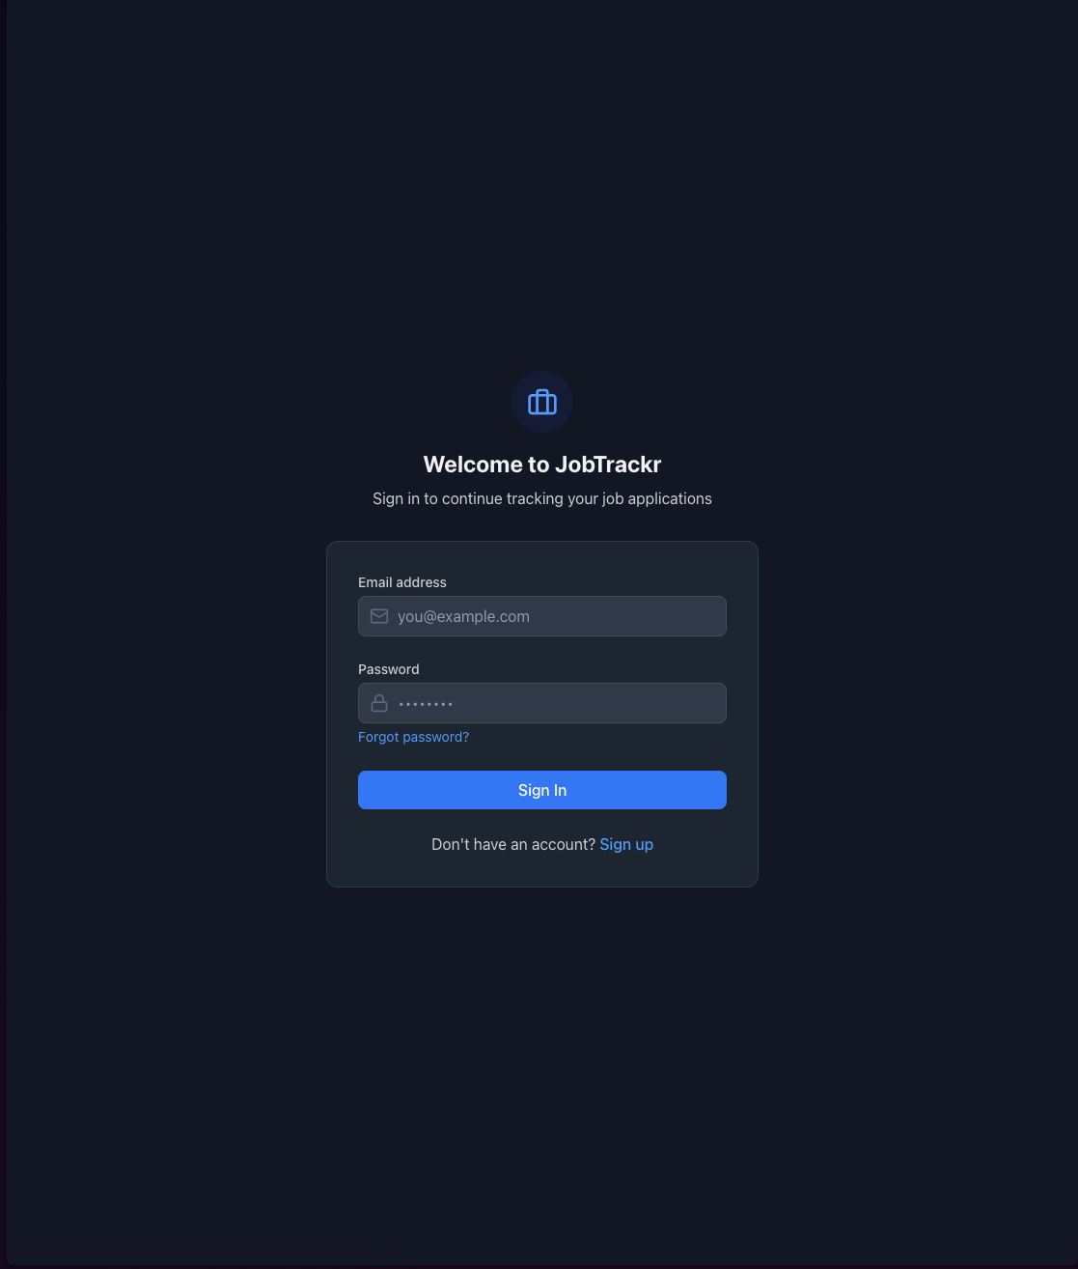Click the briefcase logo icon

pos(542,402)
